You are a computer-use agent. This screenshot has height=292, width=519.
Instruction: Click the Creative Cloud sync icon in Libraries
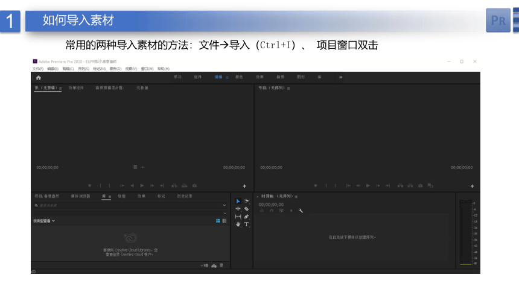point(214,266)
